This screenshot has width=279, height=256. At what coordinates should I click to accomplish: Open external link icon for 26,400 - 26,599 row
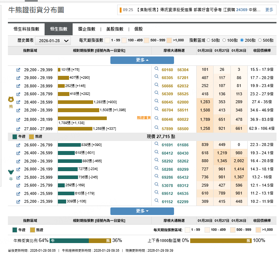tap(18, 153)
